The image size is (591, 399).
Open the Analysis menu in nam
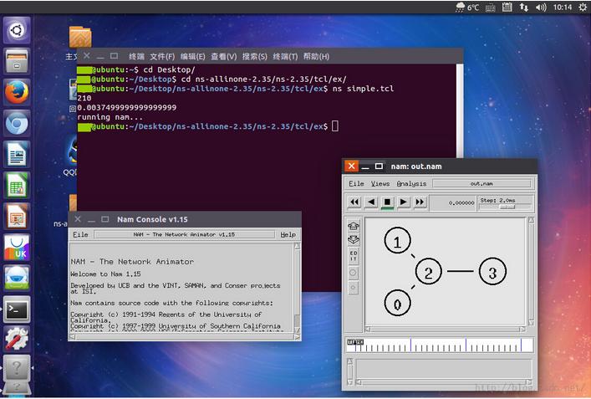coord(410,183)
